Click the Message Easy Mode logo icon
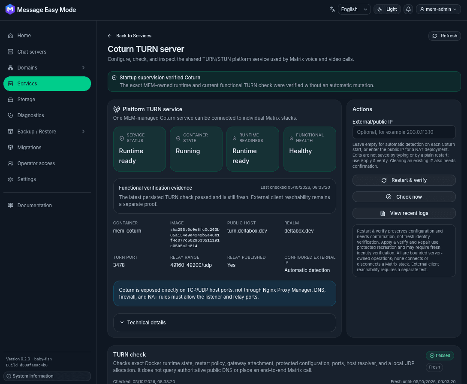Image resolution: width=467 pixels, height=384 pixels. coord(10,9)
